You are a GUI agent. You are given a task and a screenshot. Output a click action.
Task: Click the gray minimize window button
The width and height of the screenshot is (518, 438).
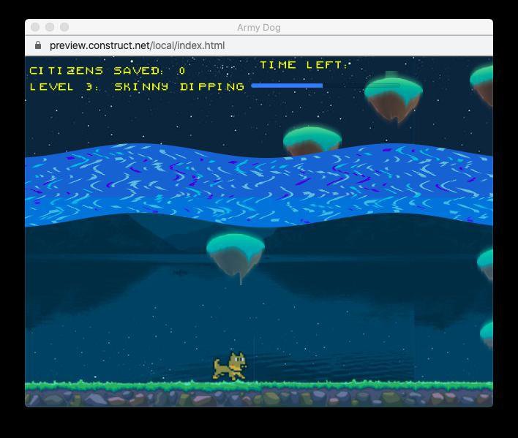click(50, 27)
